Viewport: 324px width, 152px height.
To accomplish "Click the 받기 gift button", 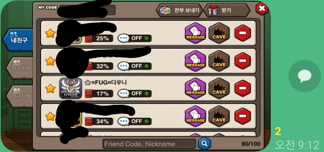I will click(x=226, y=10).
